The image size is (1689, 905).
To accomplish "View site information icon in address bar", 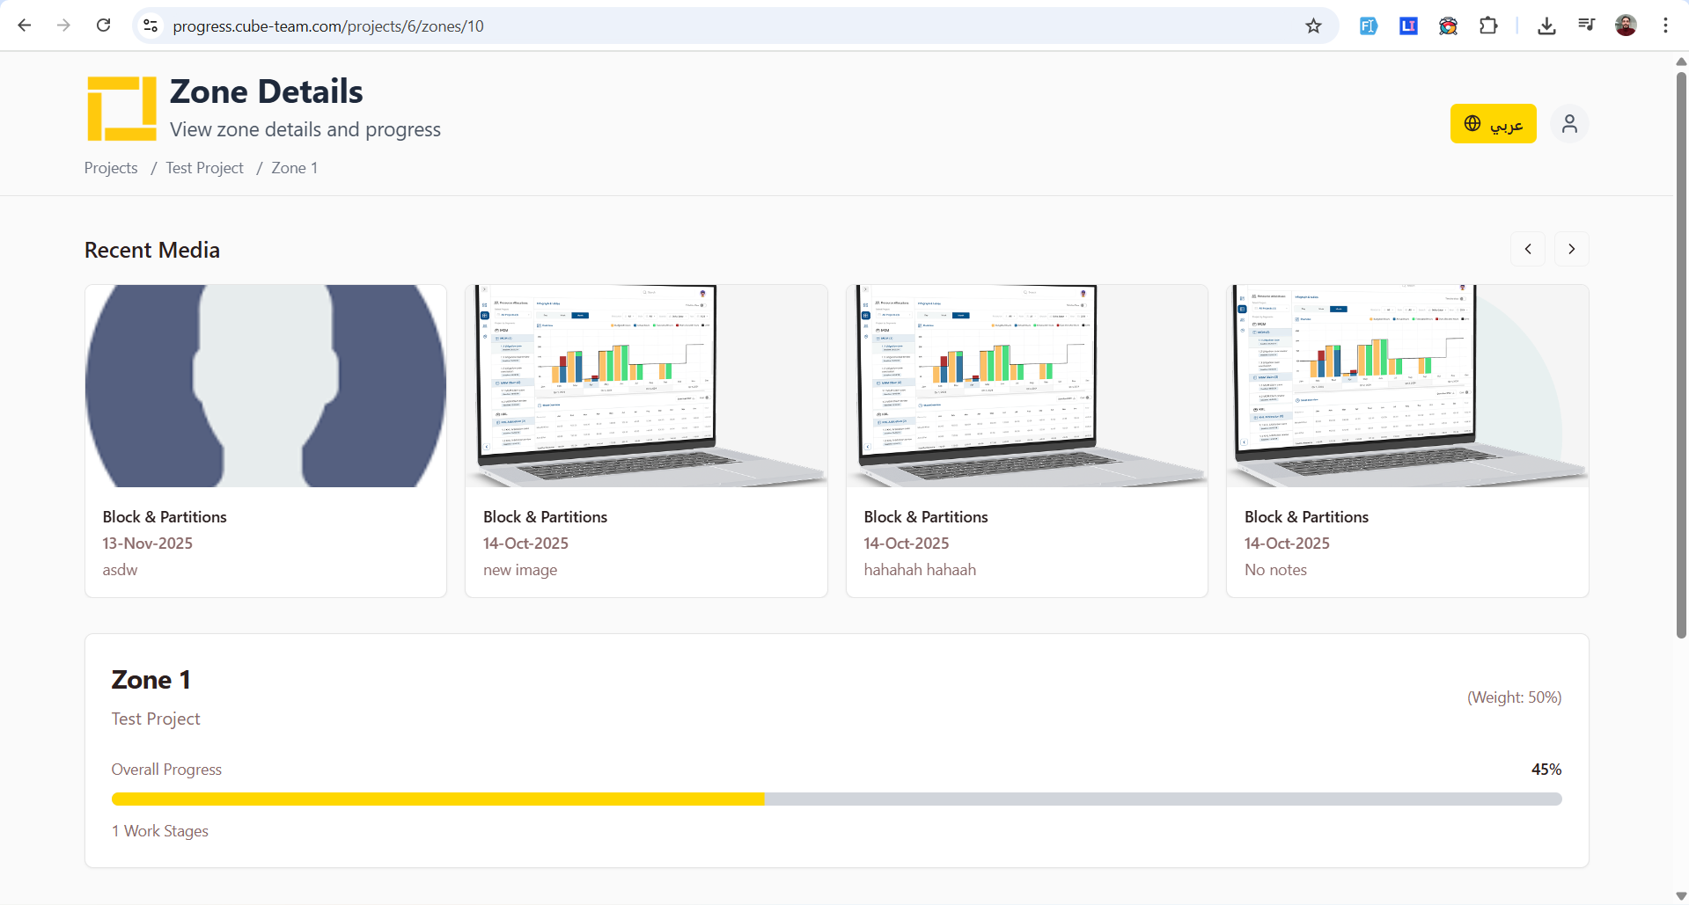I will coord(151,26).
